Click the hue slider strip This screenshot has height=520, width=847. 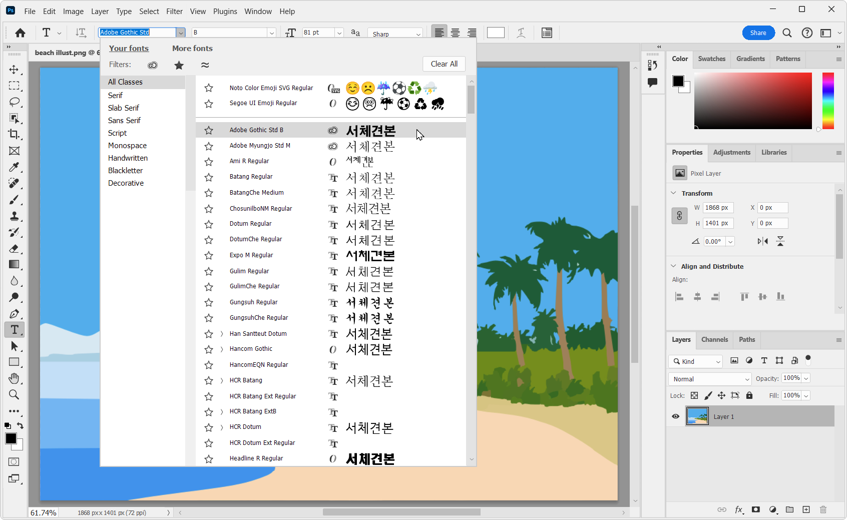[828, 101]
